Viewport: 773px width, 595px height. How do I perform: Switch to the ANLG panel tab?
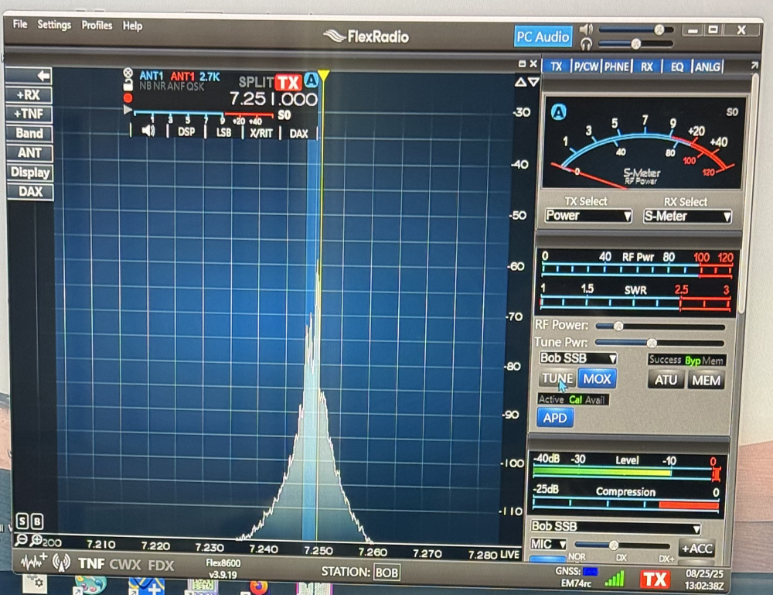(707, 67)
